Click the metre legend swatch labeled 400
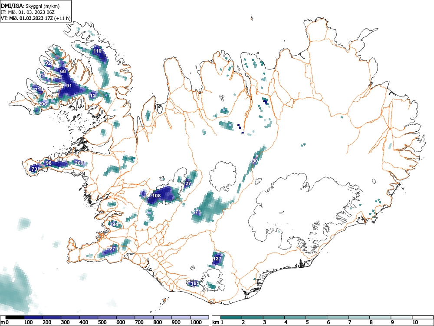Screen dimensions: 434x326 pos(89,317)
